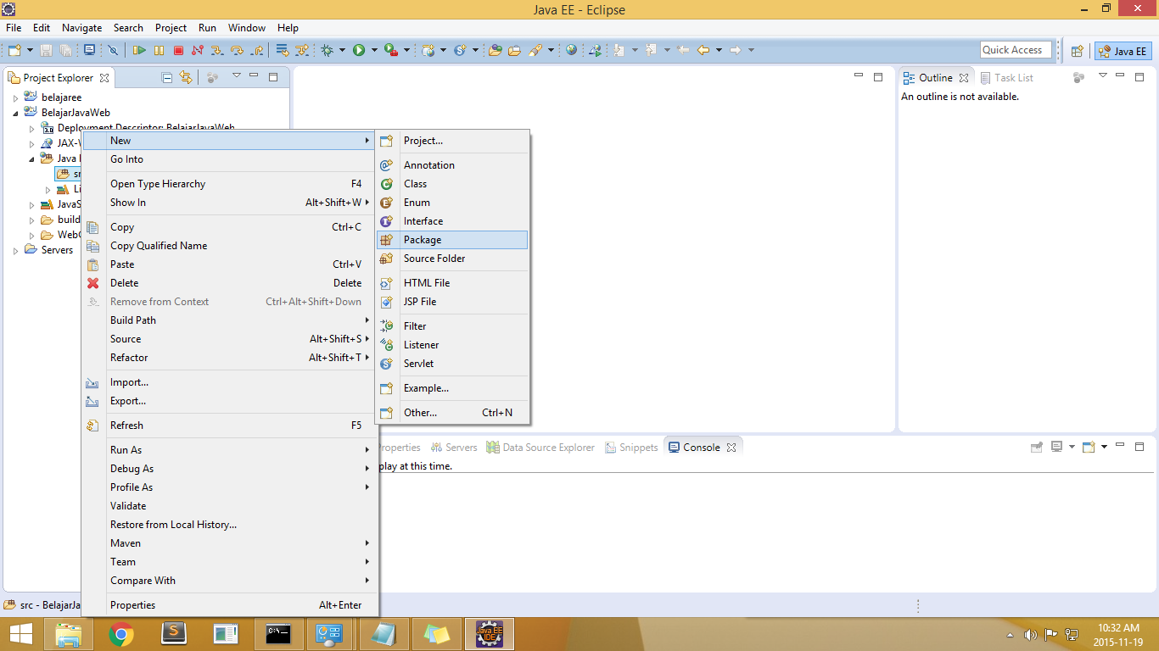Open the Outline panel View Menu
The image size is (1159, 651).
pyautogui.click(x=1103, y=76)
